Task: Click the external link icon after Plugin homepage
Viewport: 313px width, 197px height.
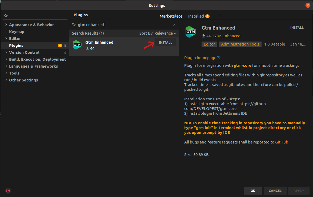Action: 218,58
